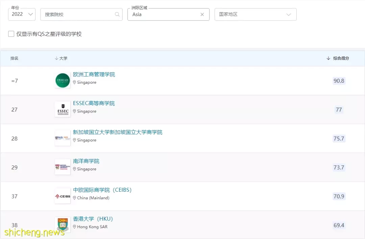
Task: Click the =7 rank cell
Action: coord(15,81)
